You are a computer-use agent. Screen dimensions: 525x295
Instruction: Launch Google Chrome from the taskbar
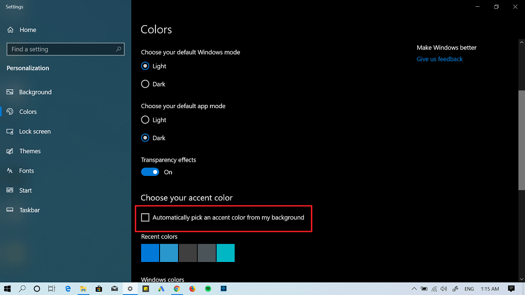click(x=177, y=289)
